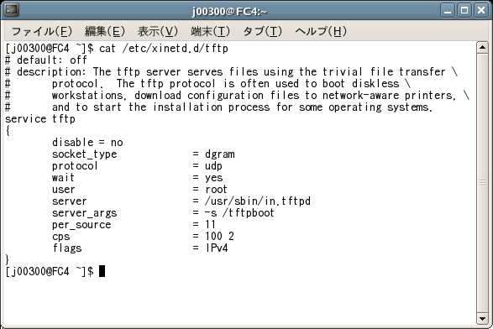Open the 編集(E) menu
This screenshot has width=493, height=329.
[x=105, y=31]
